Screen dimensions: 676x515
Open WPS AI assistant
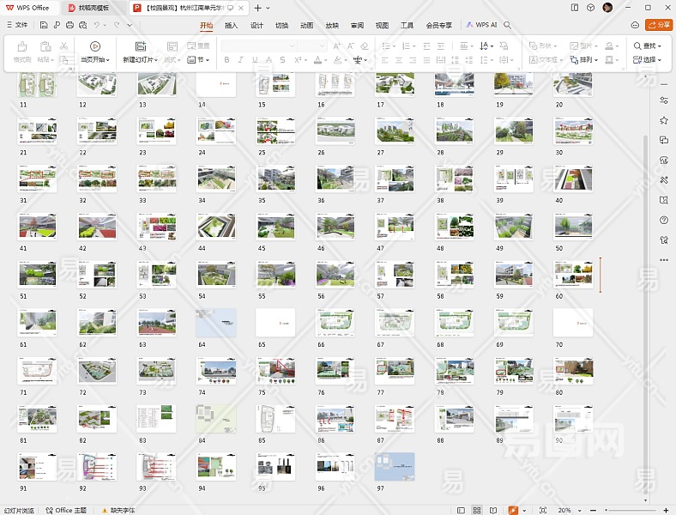pos(481,26)
